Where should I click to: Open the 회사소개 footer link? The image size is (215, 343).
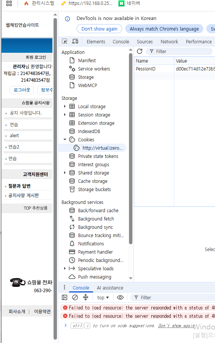17,311
